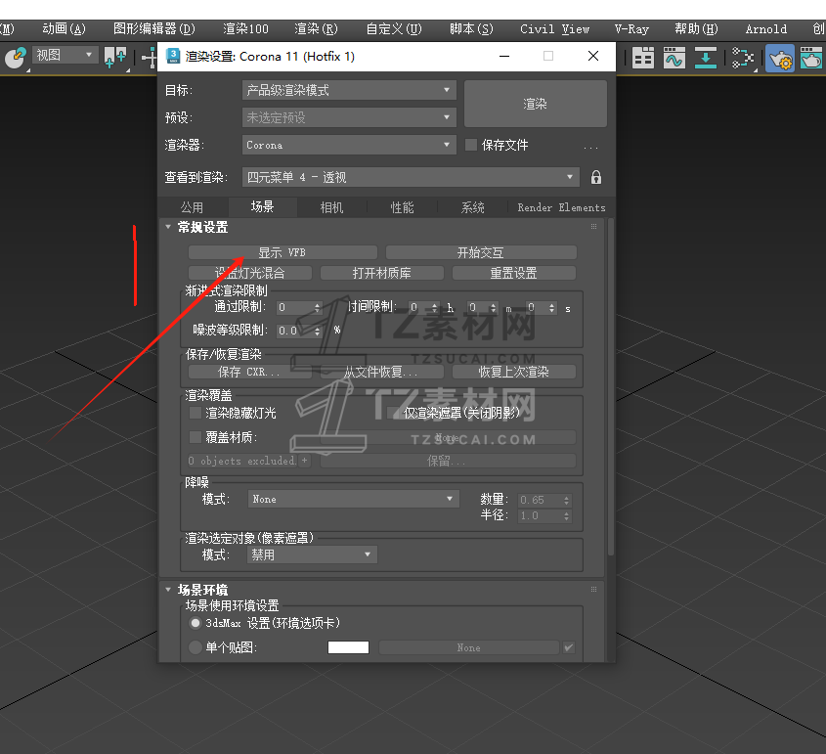The width and height of the screenshot is (826, 754).
Task: Click the 重置设置 button
Action: 514,273
